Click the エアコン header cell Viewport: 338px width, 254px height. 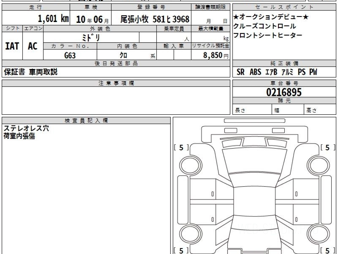click(x=33, y=29)
